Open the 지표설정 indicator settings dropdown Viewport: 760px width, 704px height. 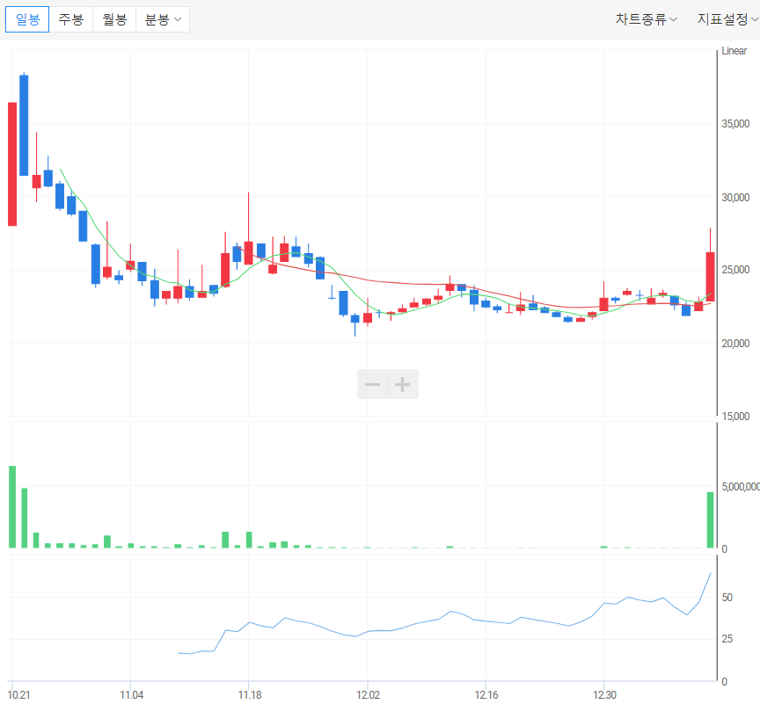click(727, 19)
